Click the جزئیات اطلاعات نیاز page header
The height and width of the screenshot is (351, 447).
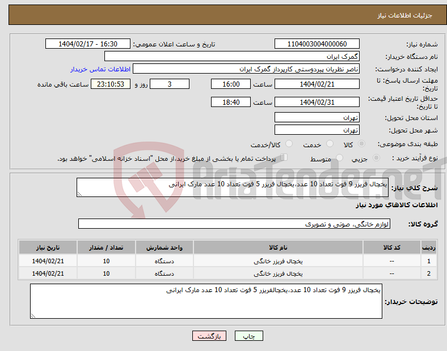(x=405, y=15)
